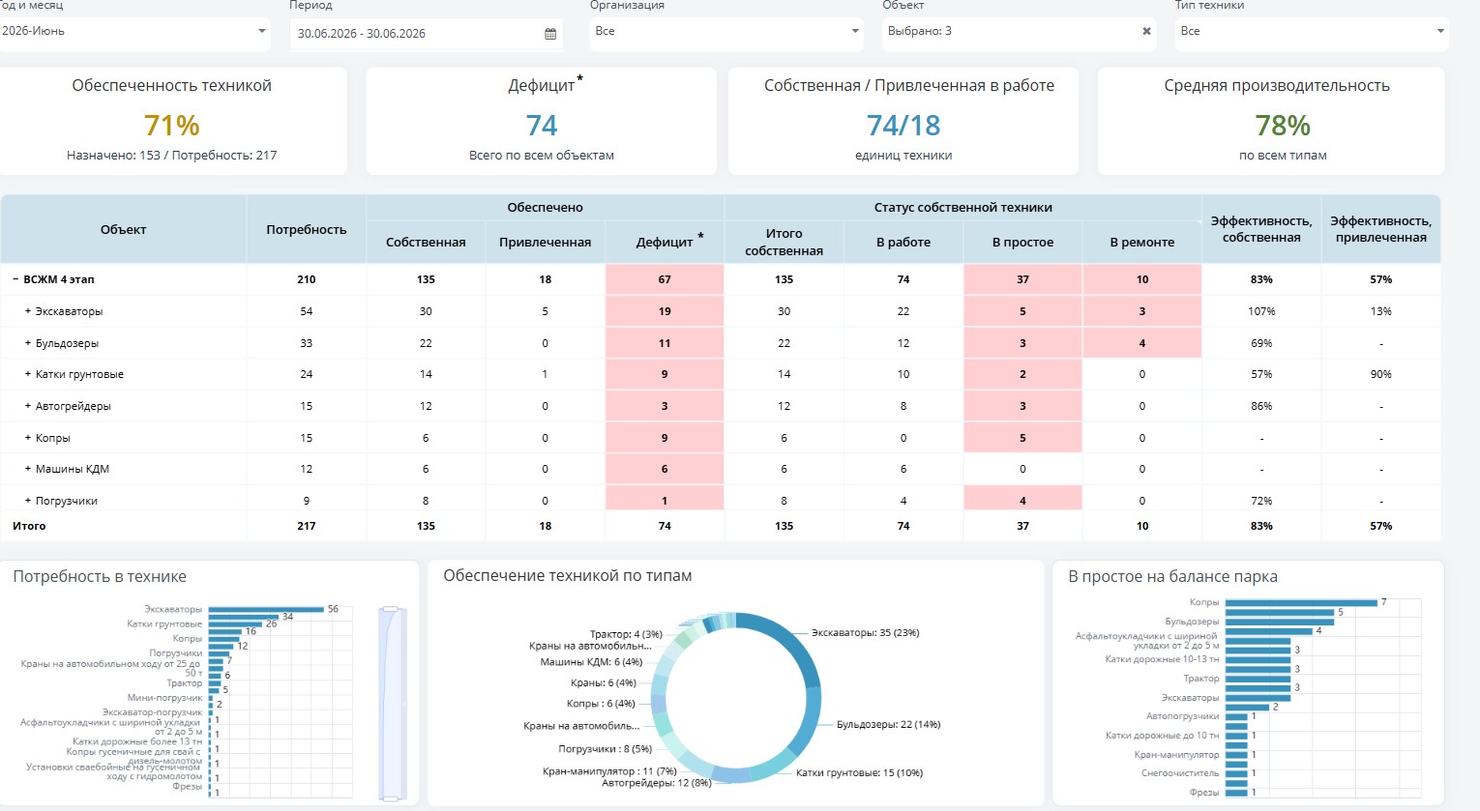
Task: Collapse the ВСЖМ 4 этап row
Action: click(15, 279)
